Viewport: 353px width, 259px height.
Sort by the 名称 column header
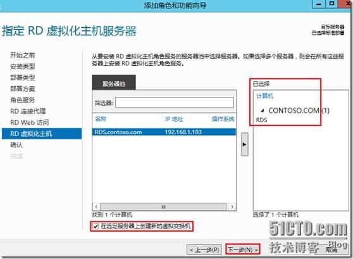click(x=101, y=119)
